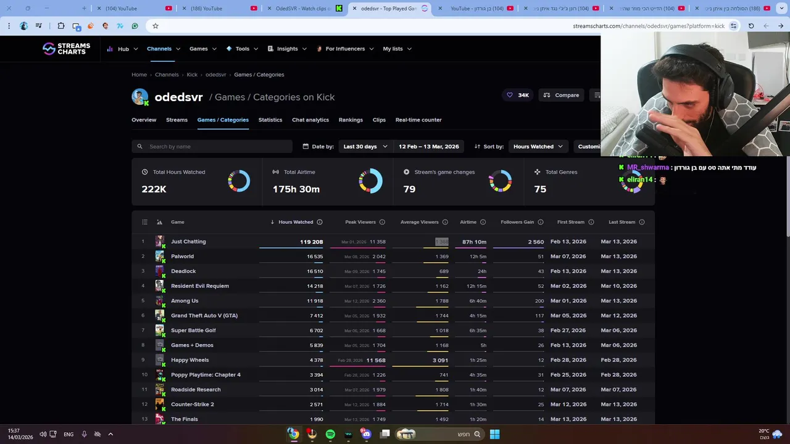
Task: Click the First Stream info icon
Action: pos(591,222)
